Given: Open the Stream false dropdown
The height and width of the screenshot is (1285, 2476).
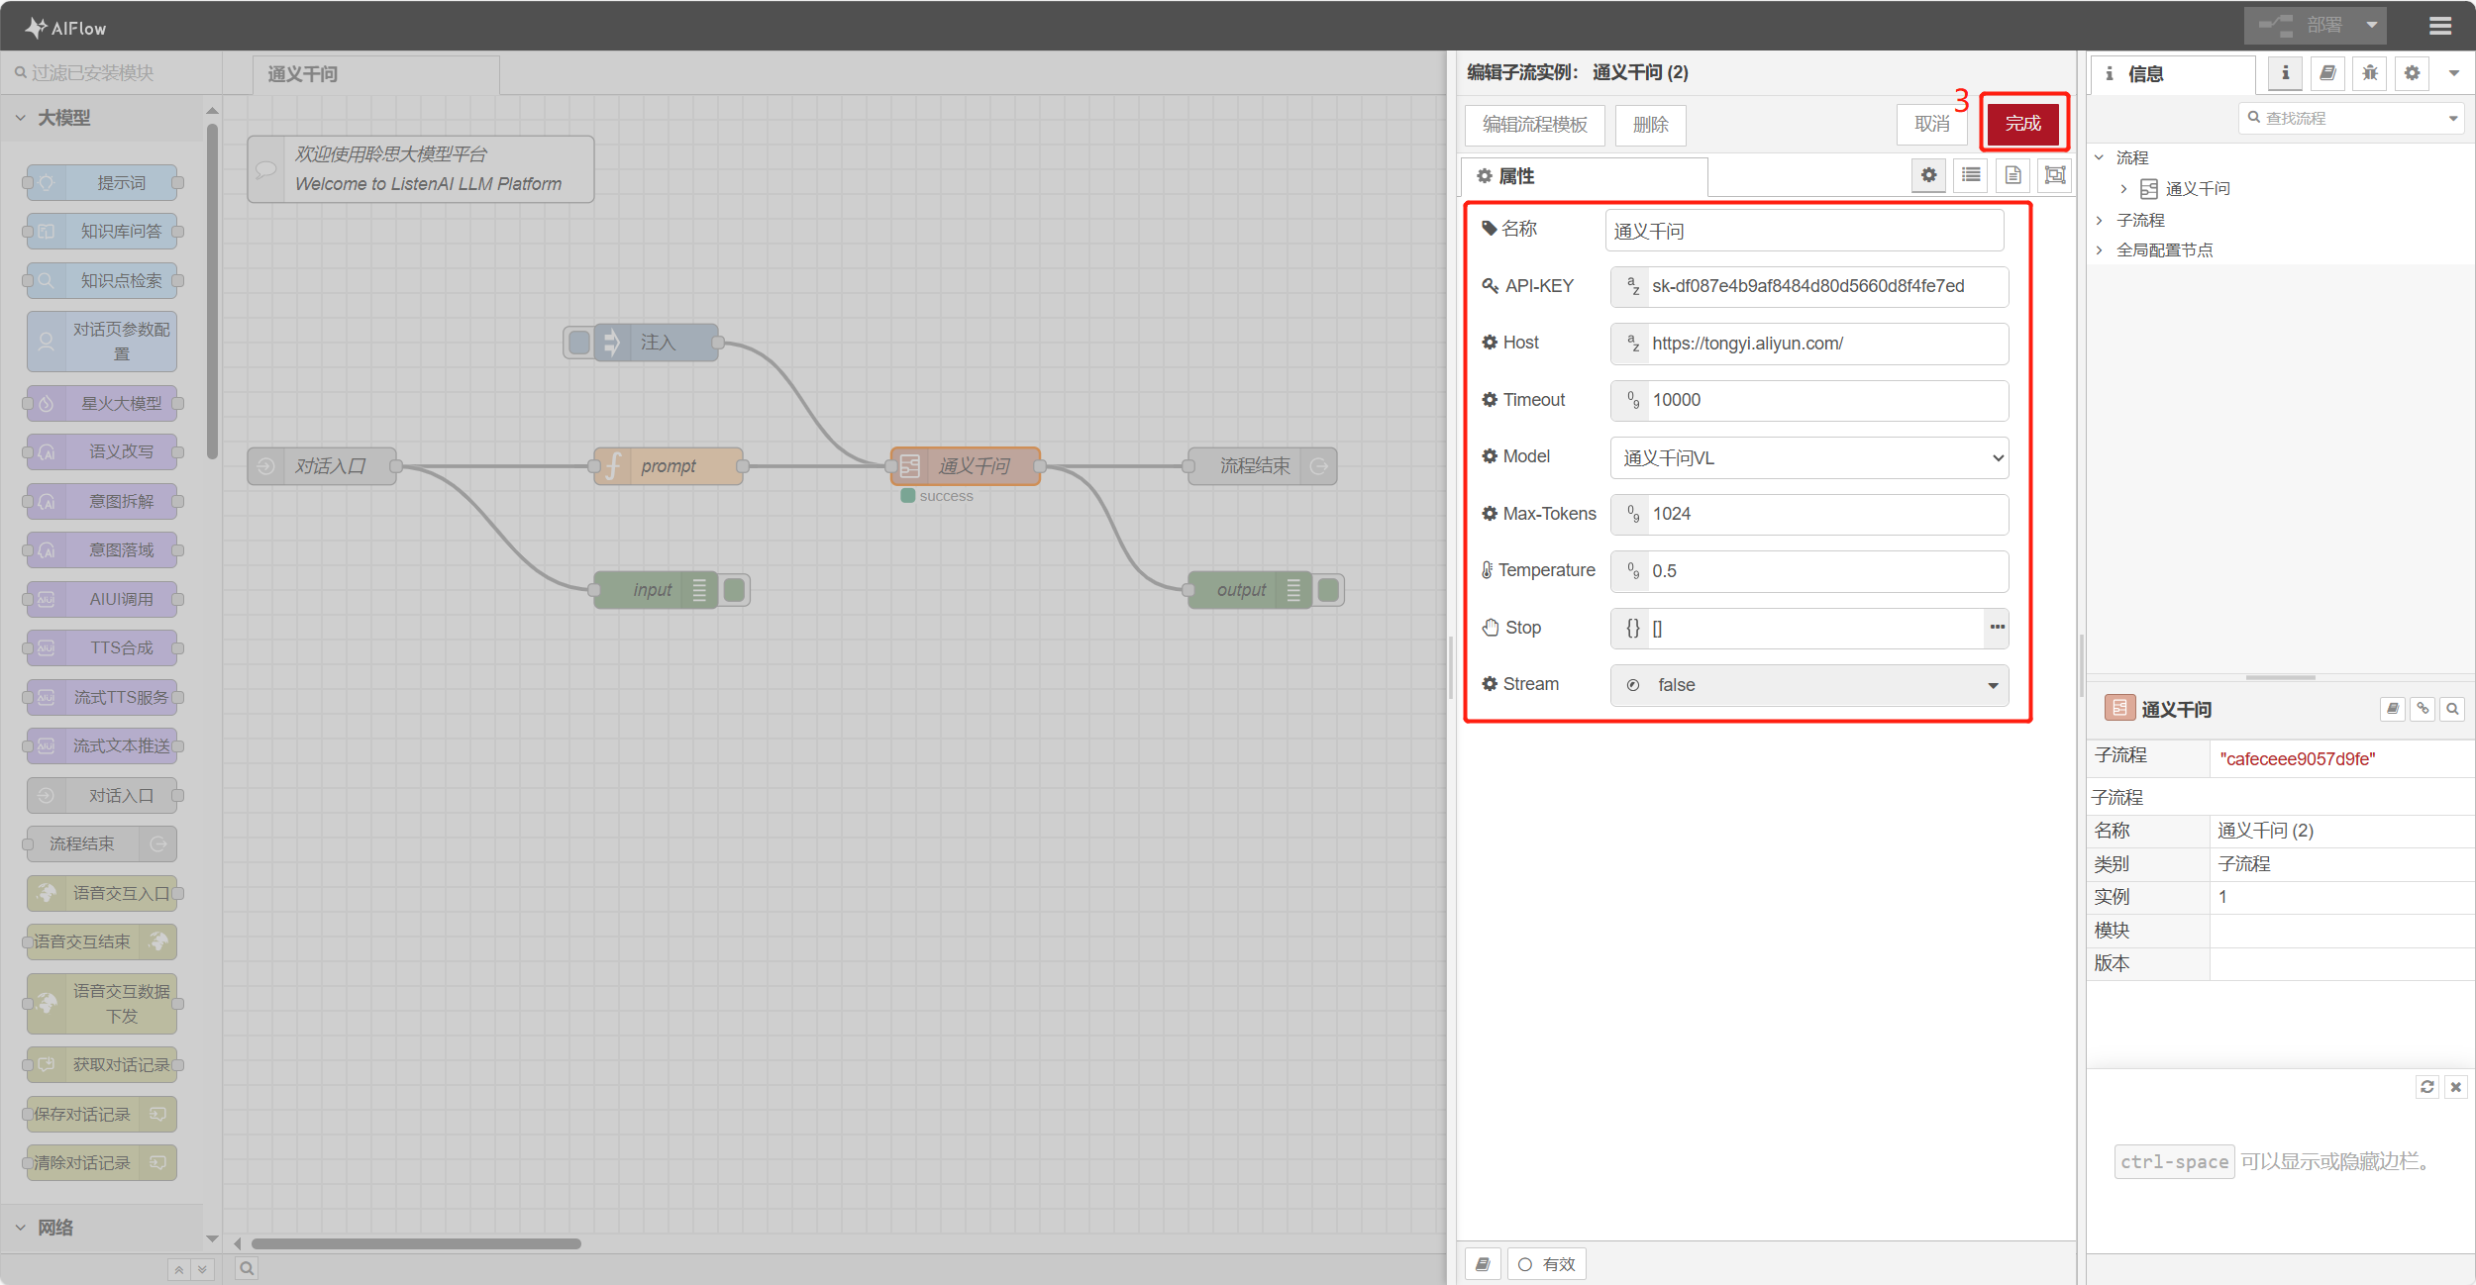Looking at the screenshot, I should tap(1809, 685).
